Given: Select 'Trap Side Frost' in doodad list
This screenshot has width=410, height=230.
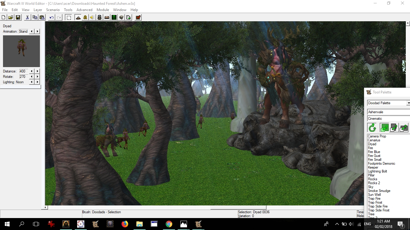Looking at the screenshot, I should [379, 210].
